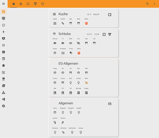Open the hamburger sidebar menu
Screen dimensions: 159x138
(4, 4)
